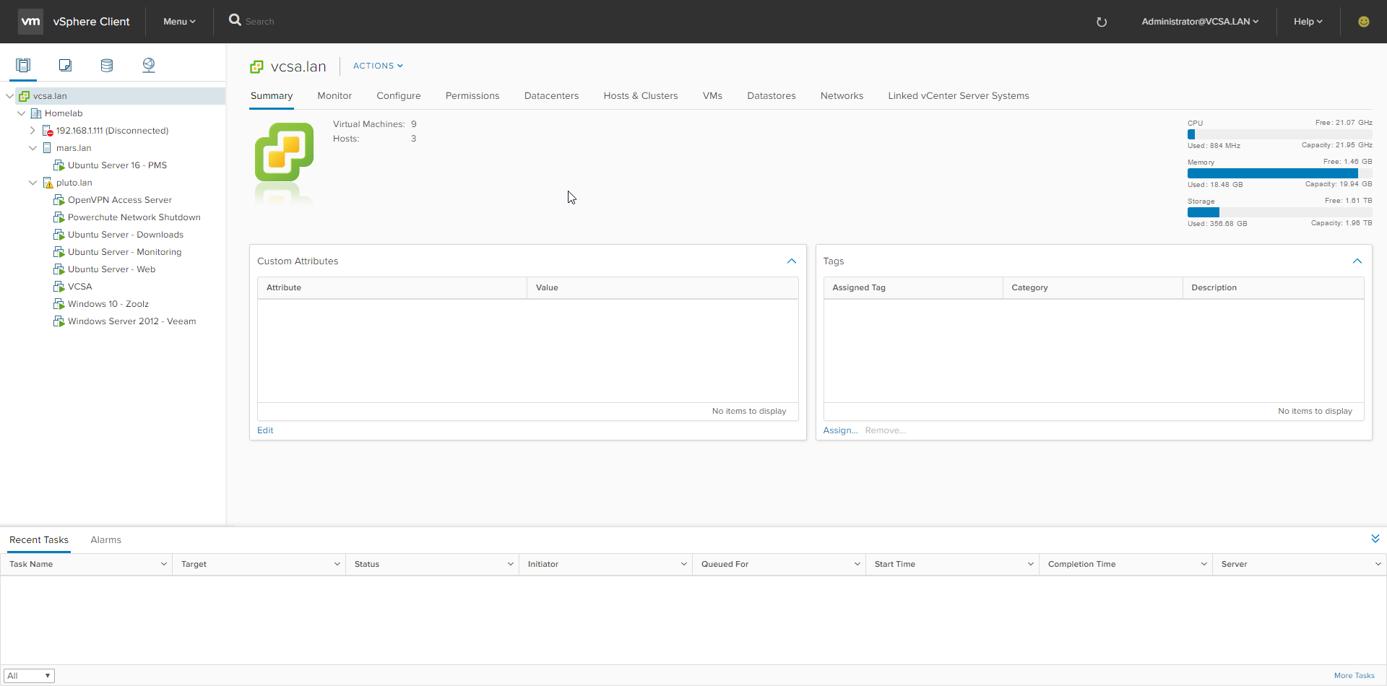The image size is (1387, 686).
Task: Open the Hosts and Clusters inventory view icon
Action: click(23, 66)
